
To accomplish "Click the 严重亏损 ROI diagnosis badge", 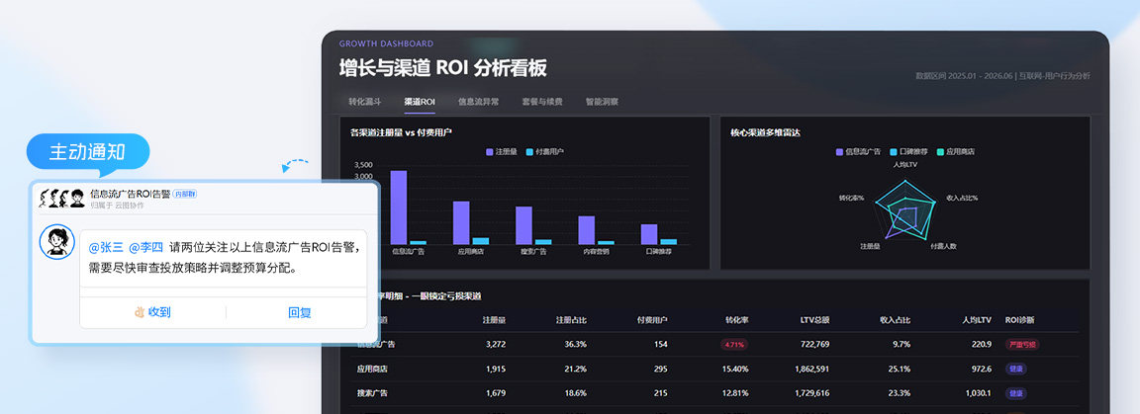I will [x=1021, y=344].
